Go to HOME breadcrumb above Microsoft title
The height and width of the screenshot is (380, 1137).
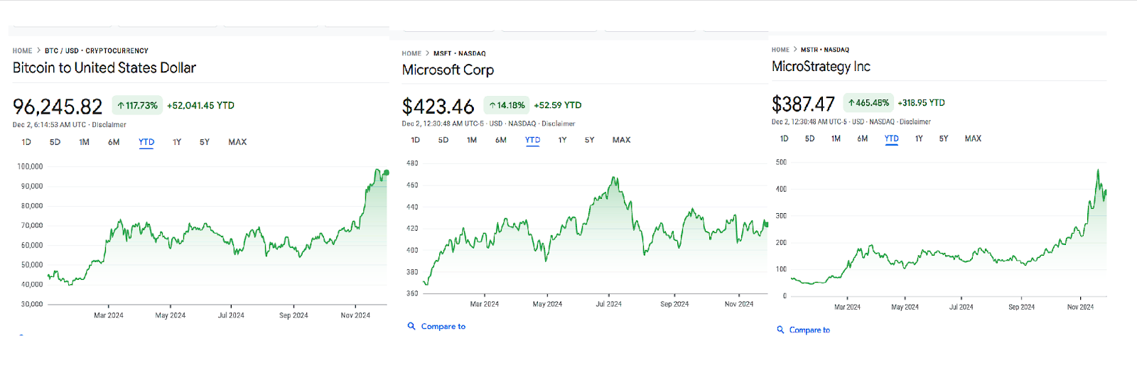click(x=411, y=53)
